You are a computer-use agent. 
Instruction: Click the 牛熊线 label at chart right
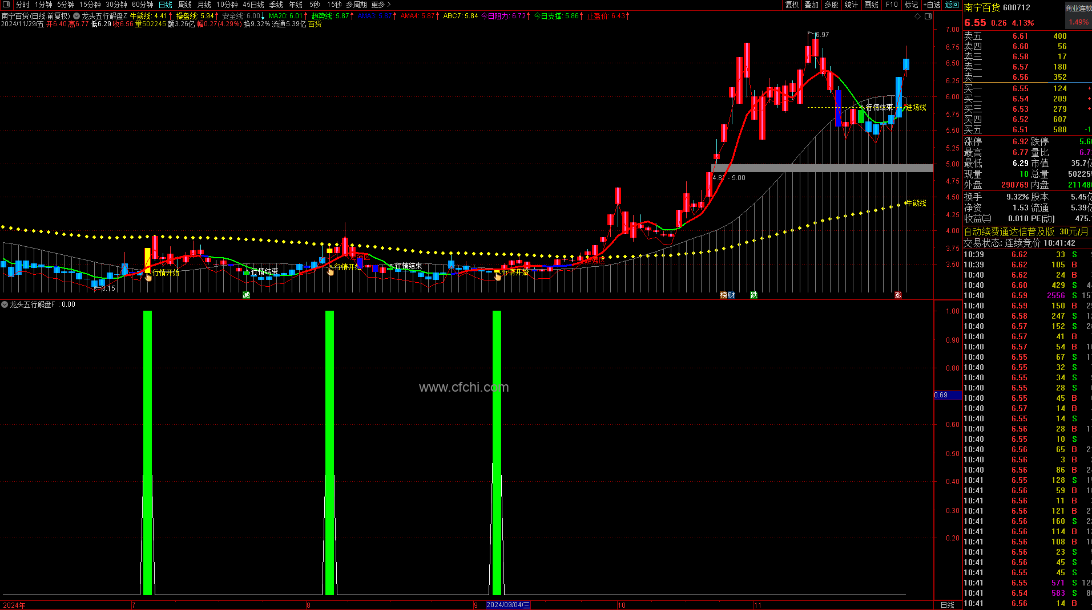(916, 203)
